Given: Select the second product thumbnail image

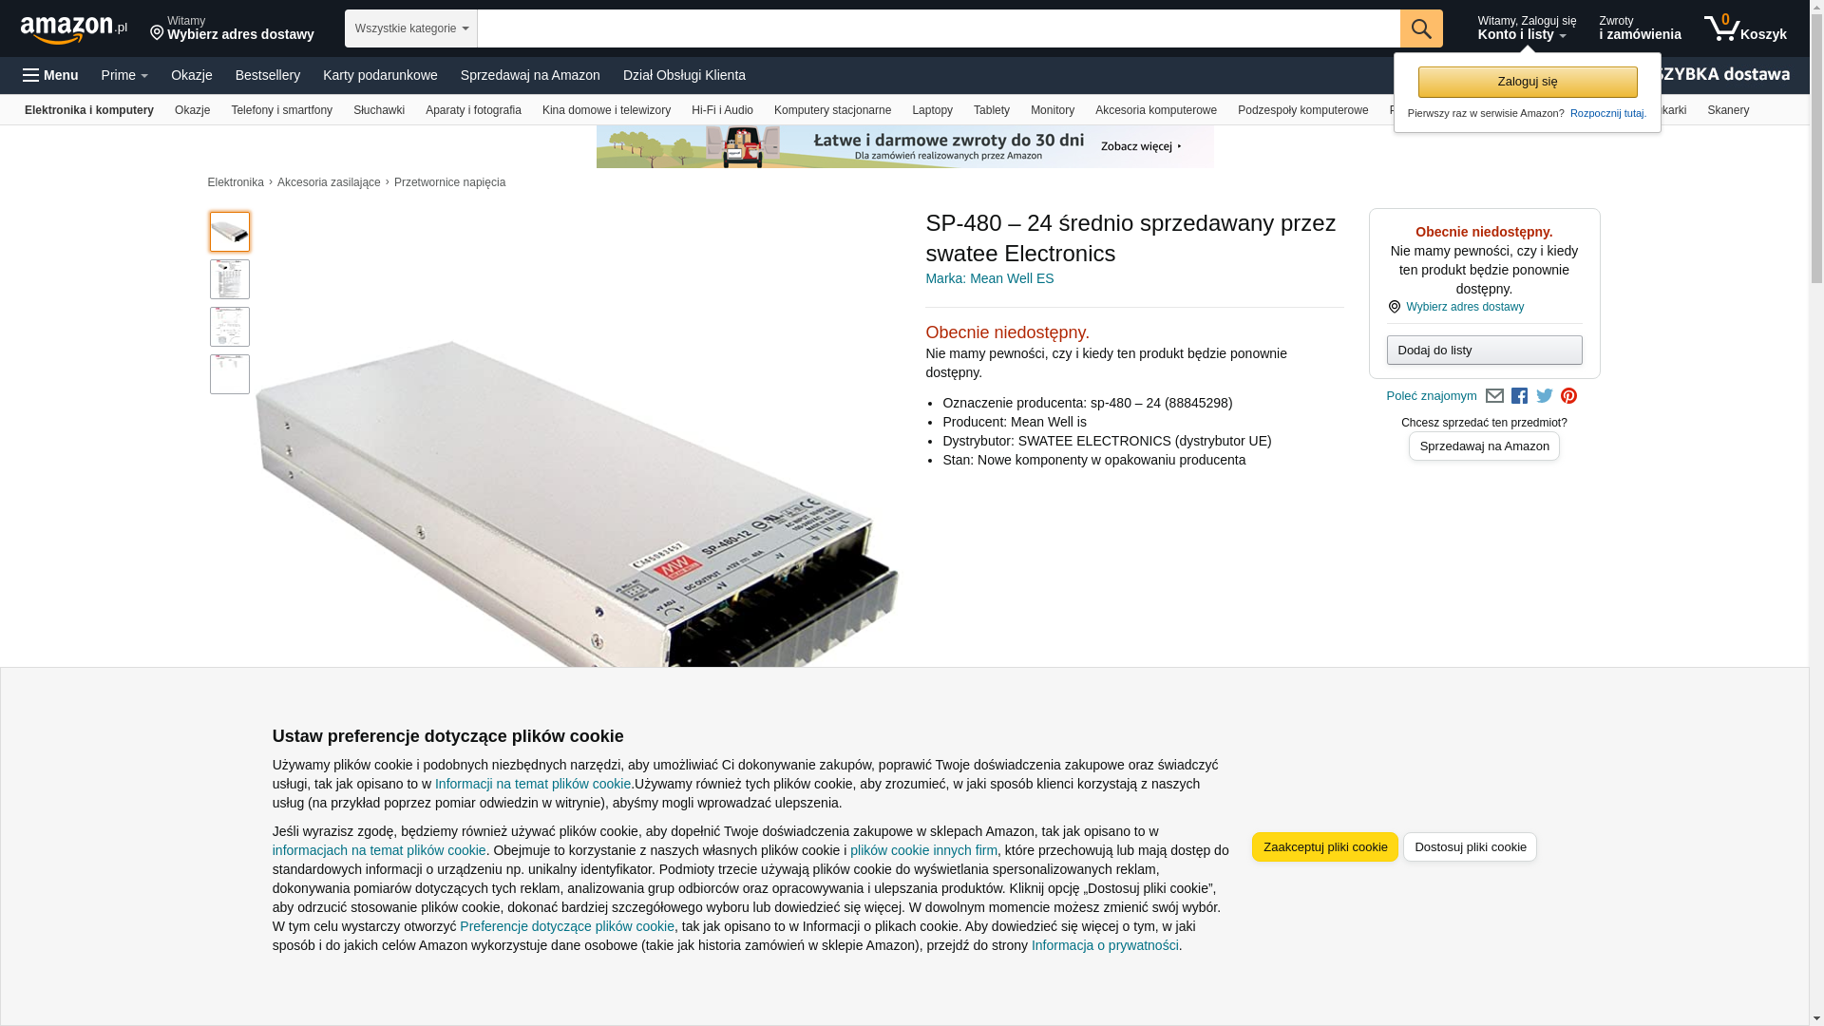Looking at the screenshot, I should pyautogui.click(x=230, y=279).
